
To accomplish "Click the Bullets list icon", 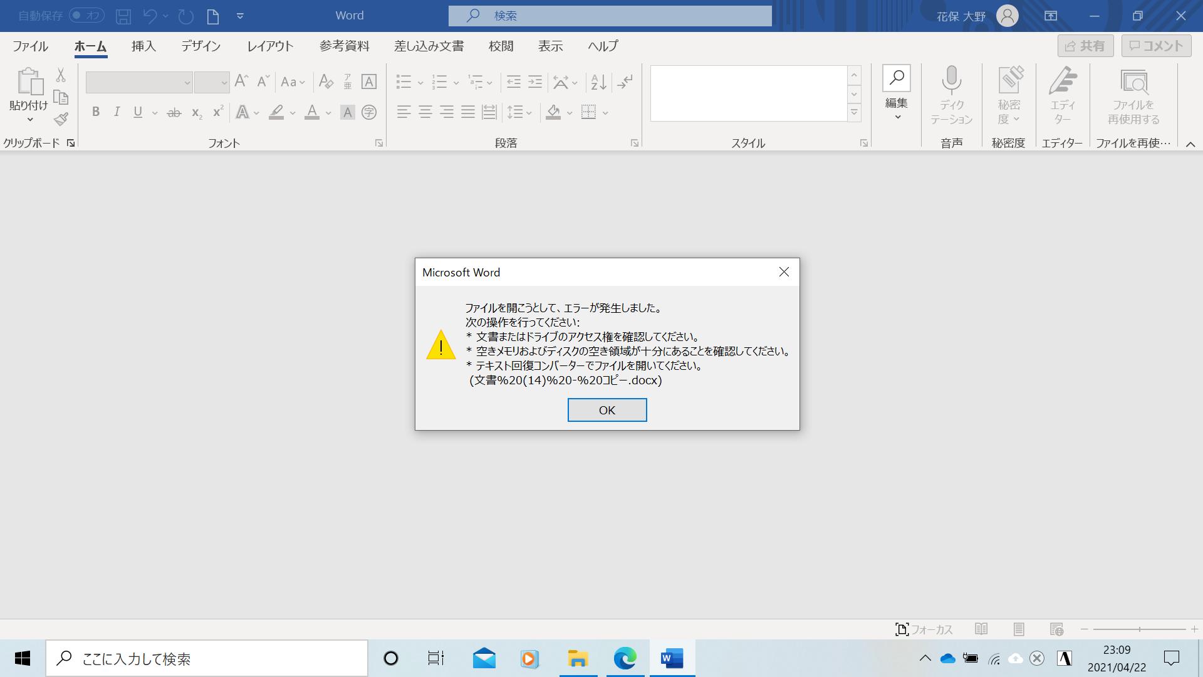I will 404,82.
